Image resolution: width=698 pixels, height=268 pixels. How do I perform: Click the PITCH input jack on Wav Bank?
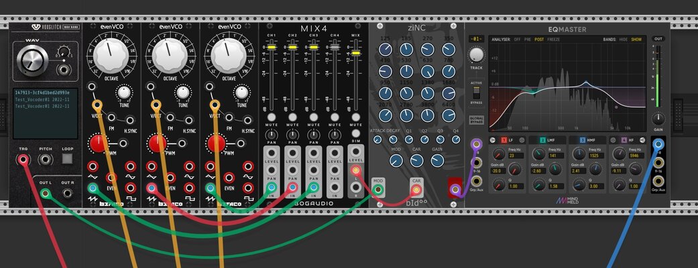[45, 159]
